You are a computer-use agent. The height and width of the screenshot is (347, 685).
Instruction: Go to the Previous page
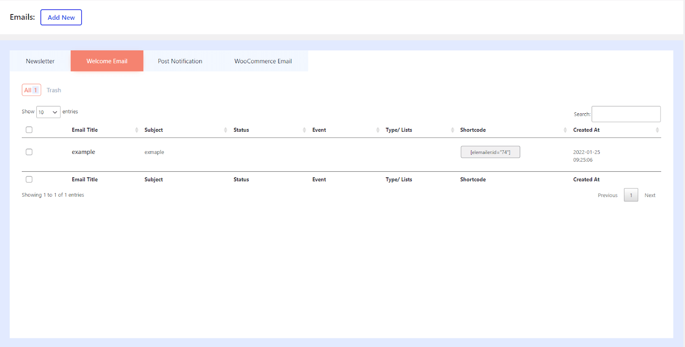click(x=608, y=195)
